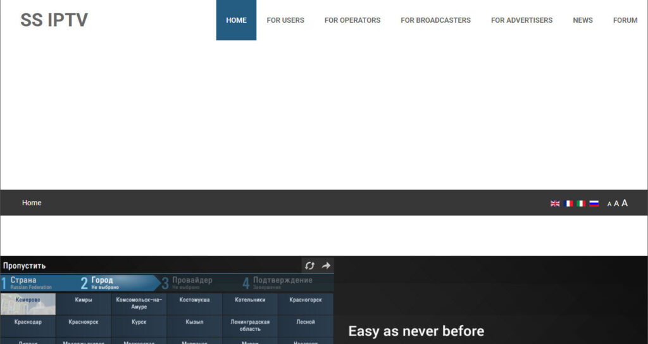Open the FOR ADVERTISERS menu item
The width and height of the screenshot is (648, 344).
point(521,20)
